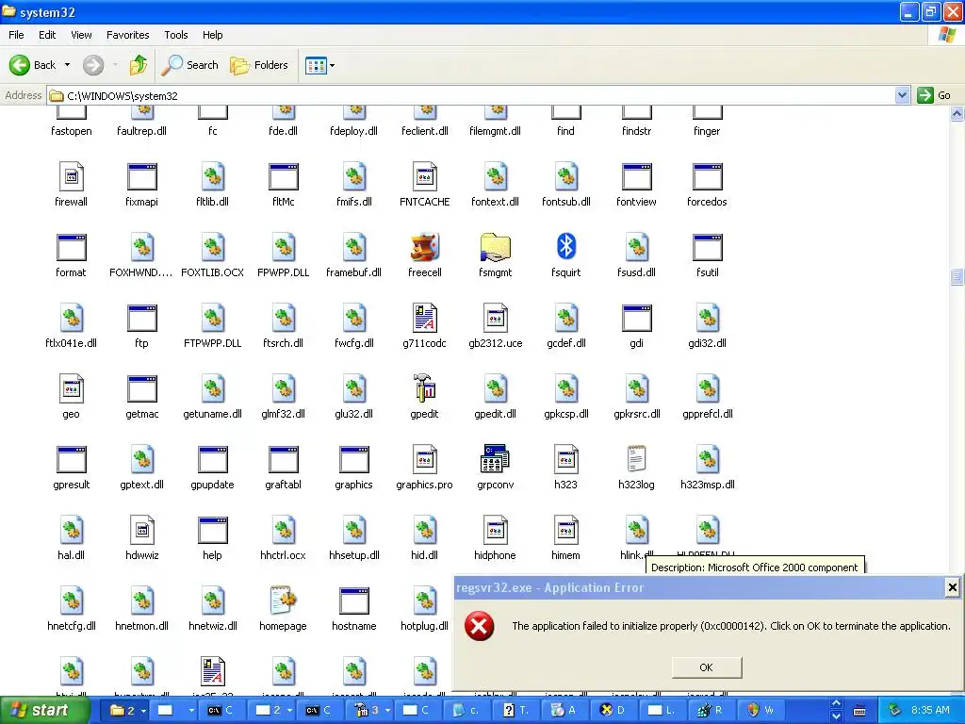Select the graphics.pro file icon
965x724 pixels.
pos(425,459)
